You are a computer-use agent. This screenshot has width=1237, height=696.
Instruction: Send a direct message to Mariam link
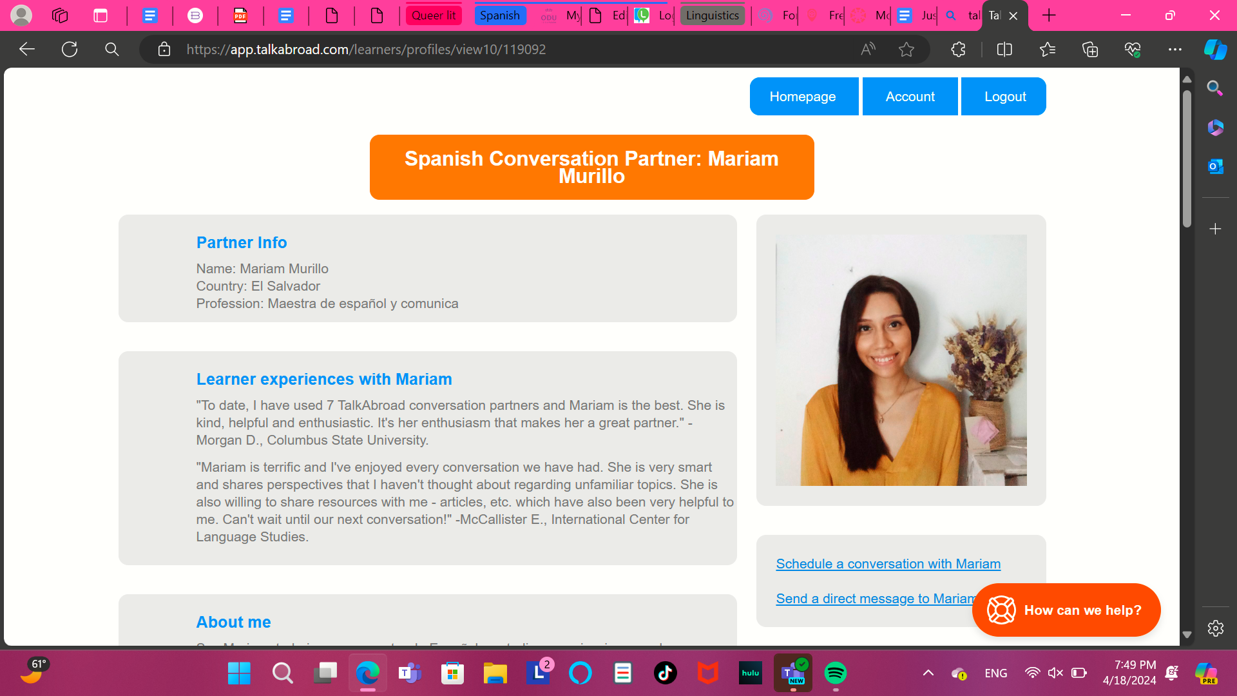pos(876,599)
